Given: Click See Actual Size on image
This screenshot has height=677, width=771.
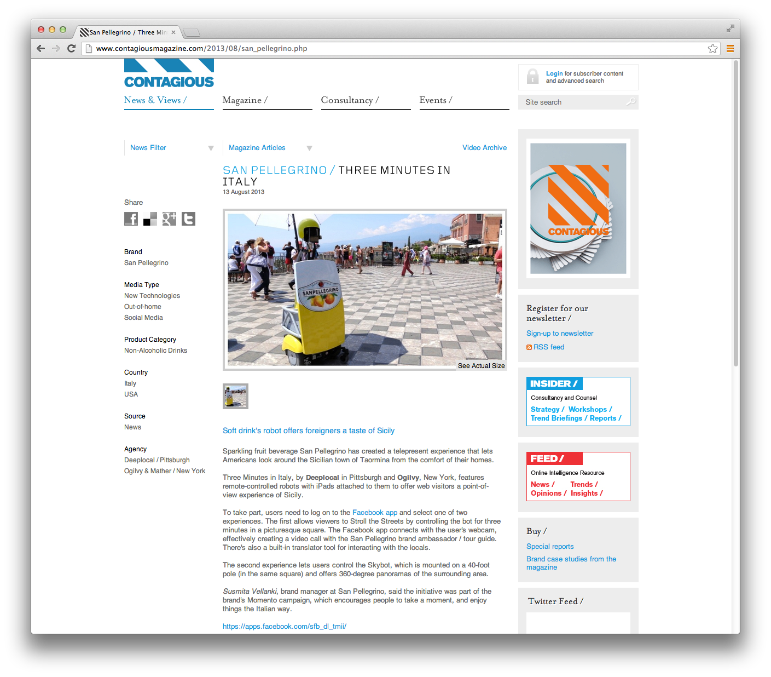Looking at the screenshot, I should [x=482, y=366].
